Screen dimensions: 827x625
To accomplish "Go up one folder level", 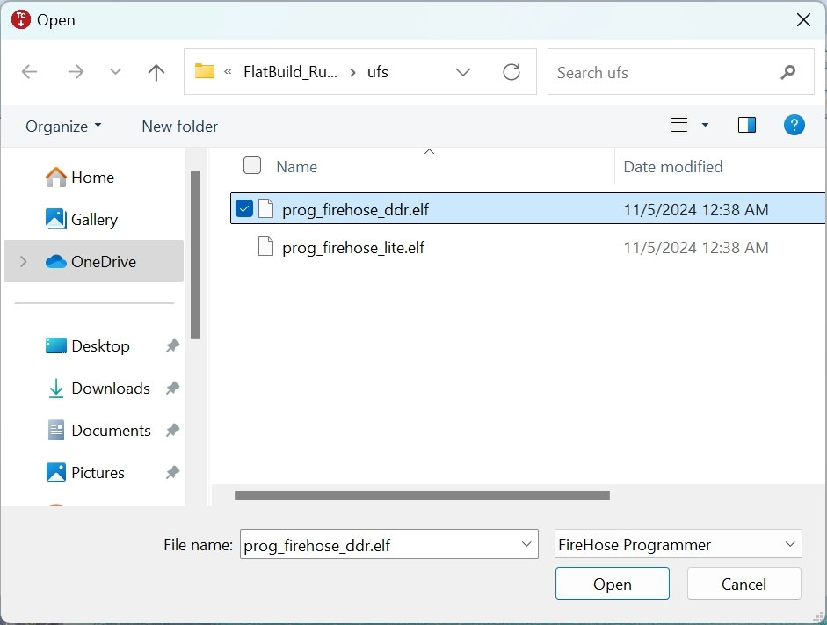I will (x=156, y=72).
